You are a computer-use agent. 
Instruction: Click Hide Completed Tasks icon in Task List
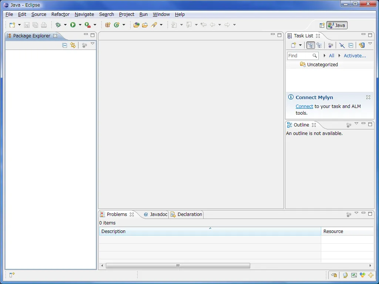[342, 45]
